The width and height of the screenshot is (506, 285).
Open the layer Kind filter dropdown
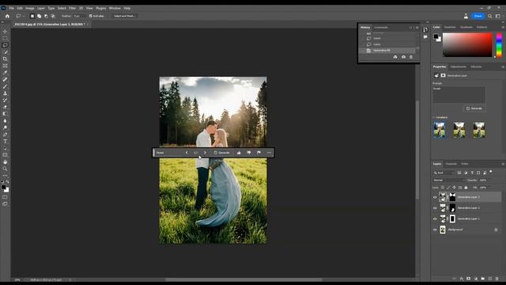(x=444, y=173)
